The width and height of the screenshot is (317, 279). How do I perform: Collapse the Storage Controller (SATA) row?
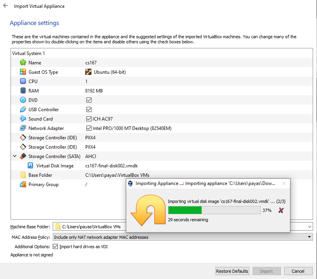15,156
